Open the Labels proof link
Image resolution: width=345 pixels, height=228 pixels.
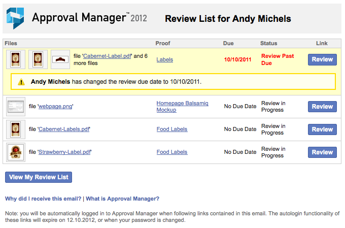165,59
